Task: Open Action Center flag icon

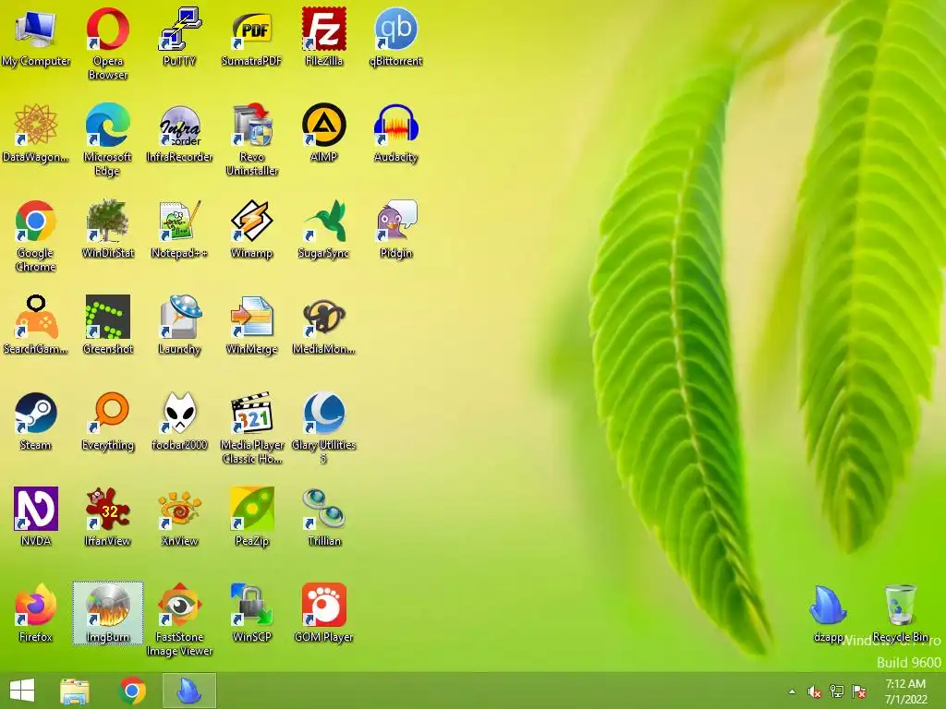Action: [x=858, y=691]
